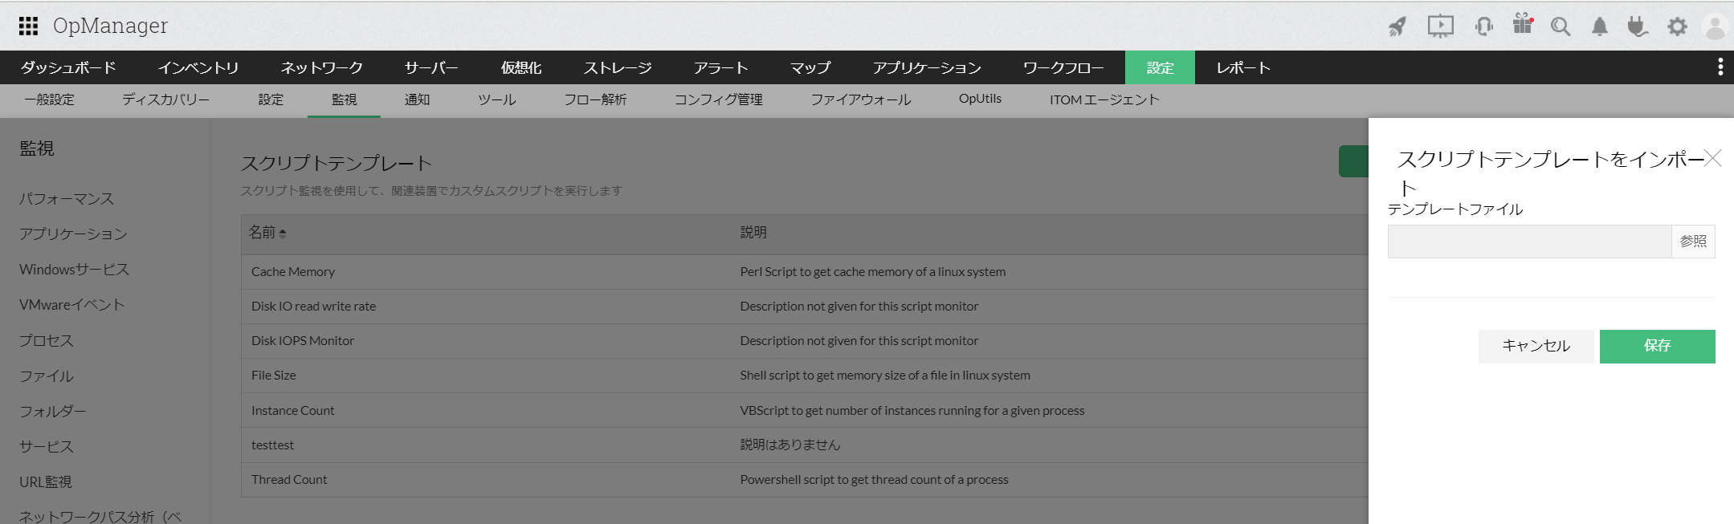The height and width of the screenshot is (524, 1734).
Task: Click the headset support icon
Action: (x=1483, y=26)
